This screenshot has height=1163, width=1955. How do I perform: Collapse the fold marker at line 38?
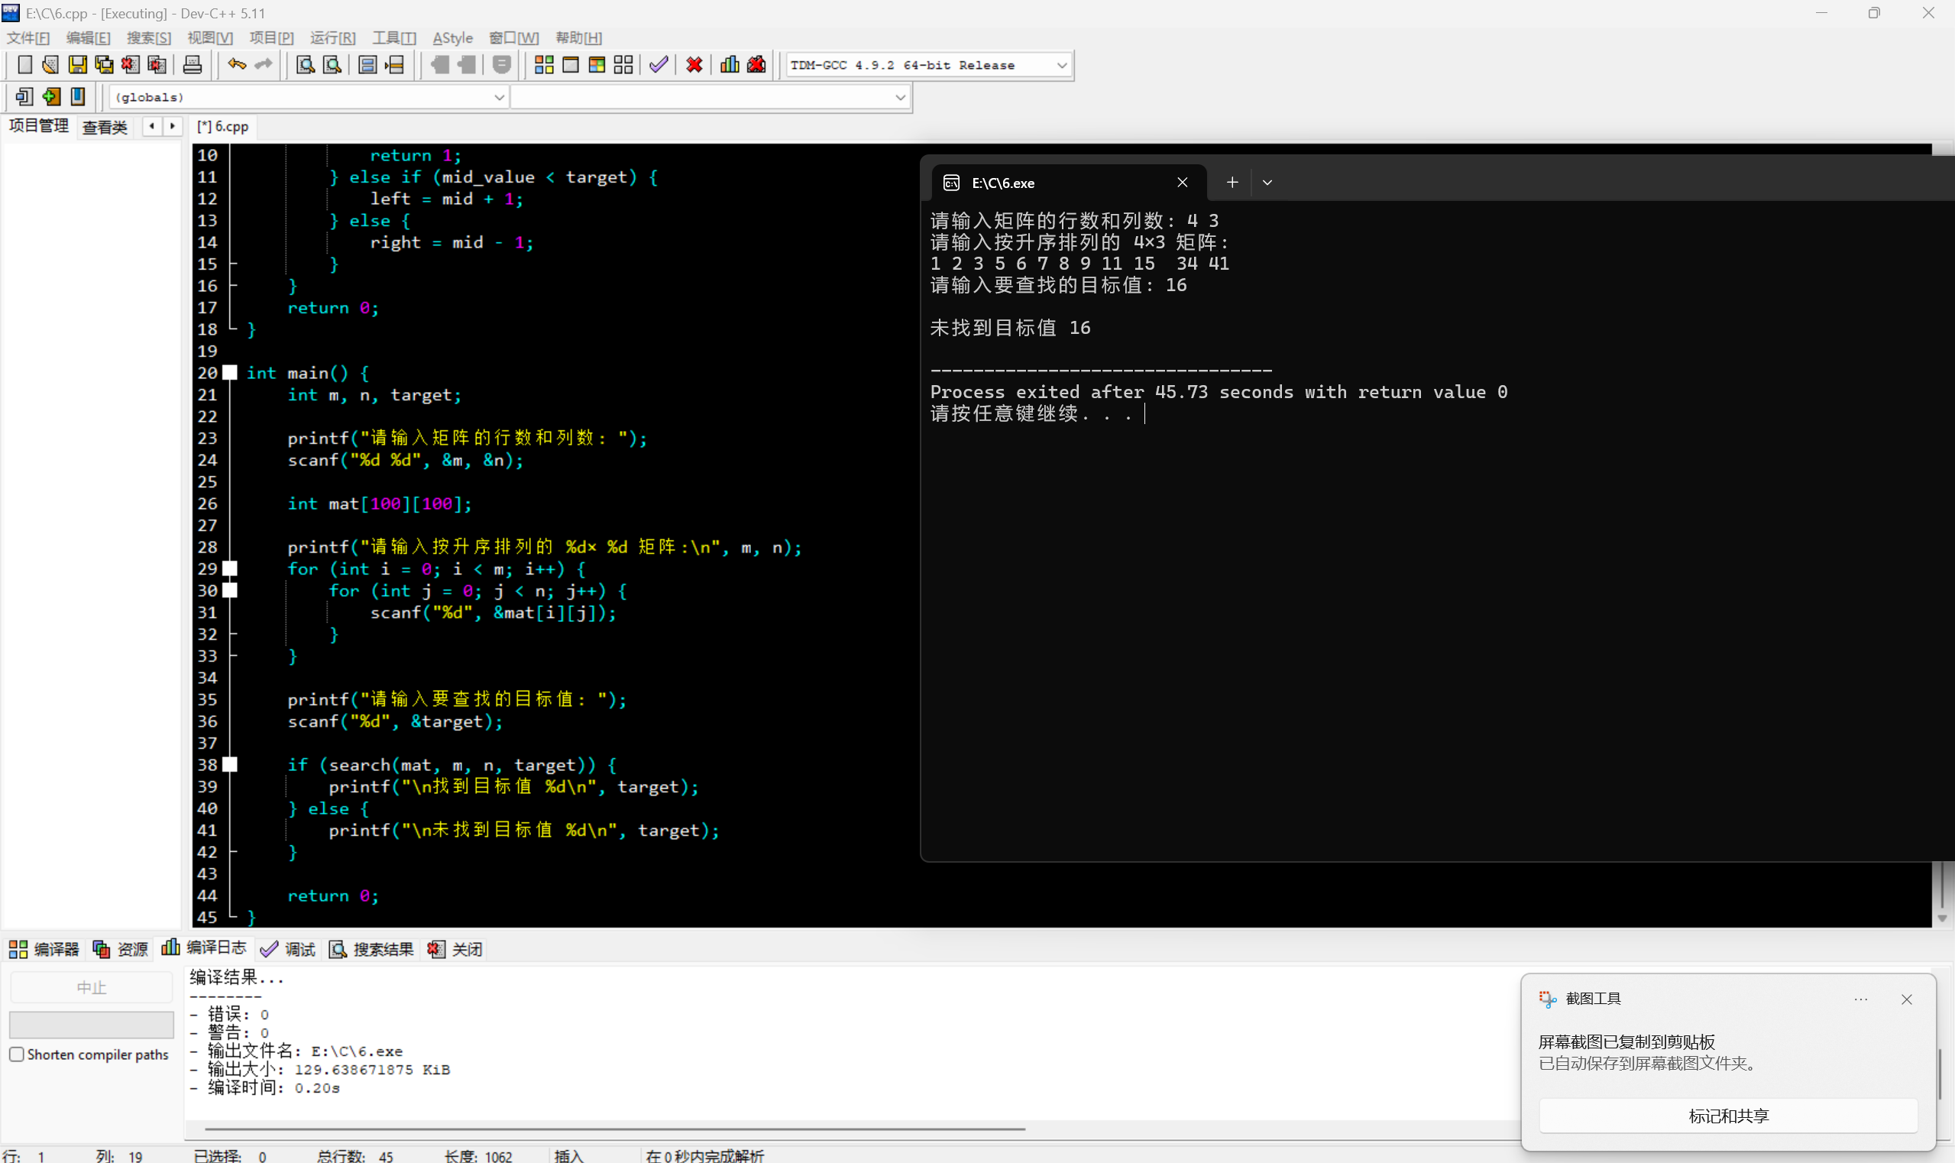(231, 765)
